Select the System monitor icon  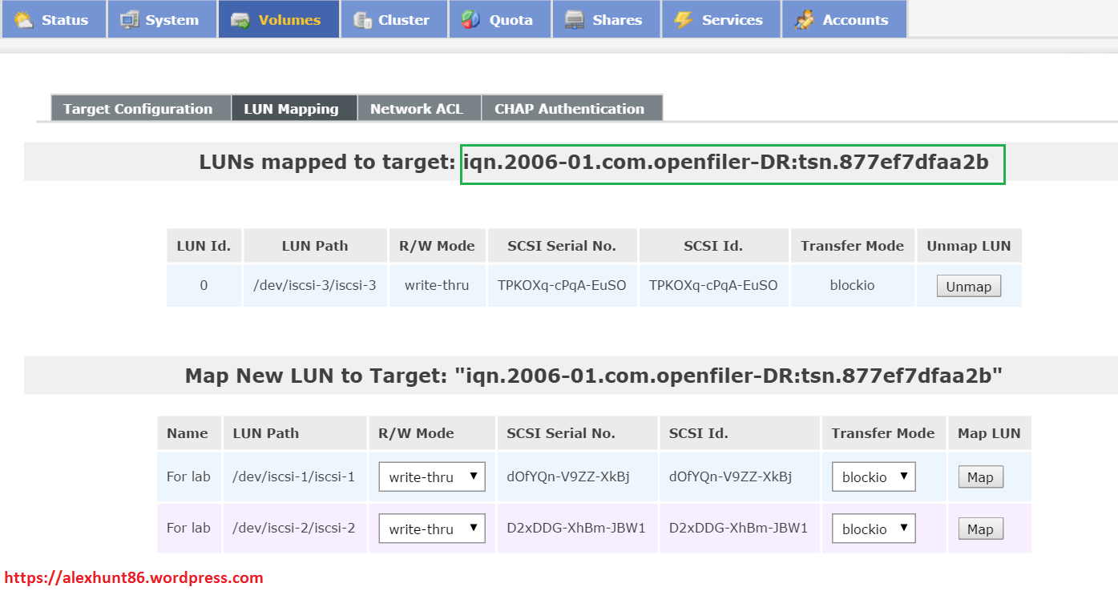pos(128,18)
